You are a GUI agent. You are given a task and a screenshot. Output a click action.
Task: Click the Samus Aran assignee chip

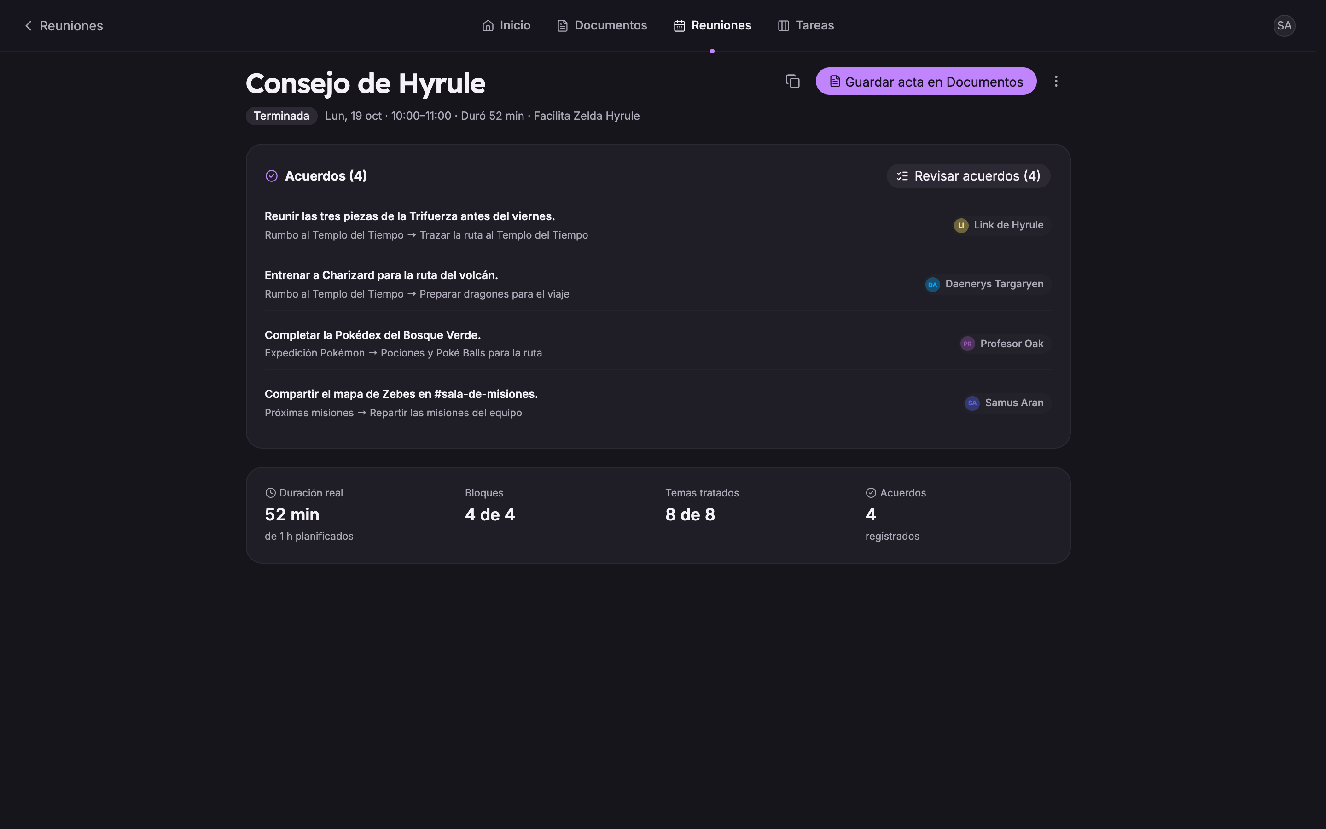coord(1006,403)
